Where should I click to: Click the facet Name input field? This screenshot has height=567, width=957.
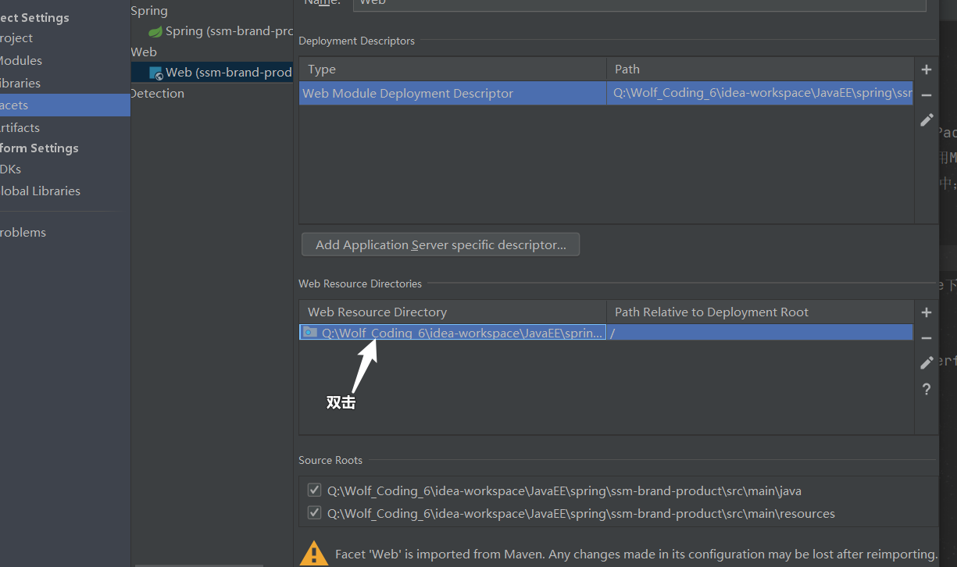coord(639,4)
